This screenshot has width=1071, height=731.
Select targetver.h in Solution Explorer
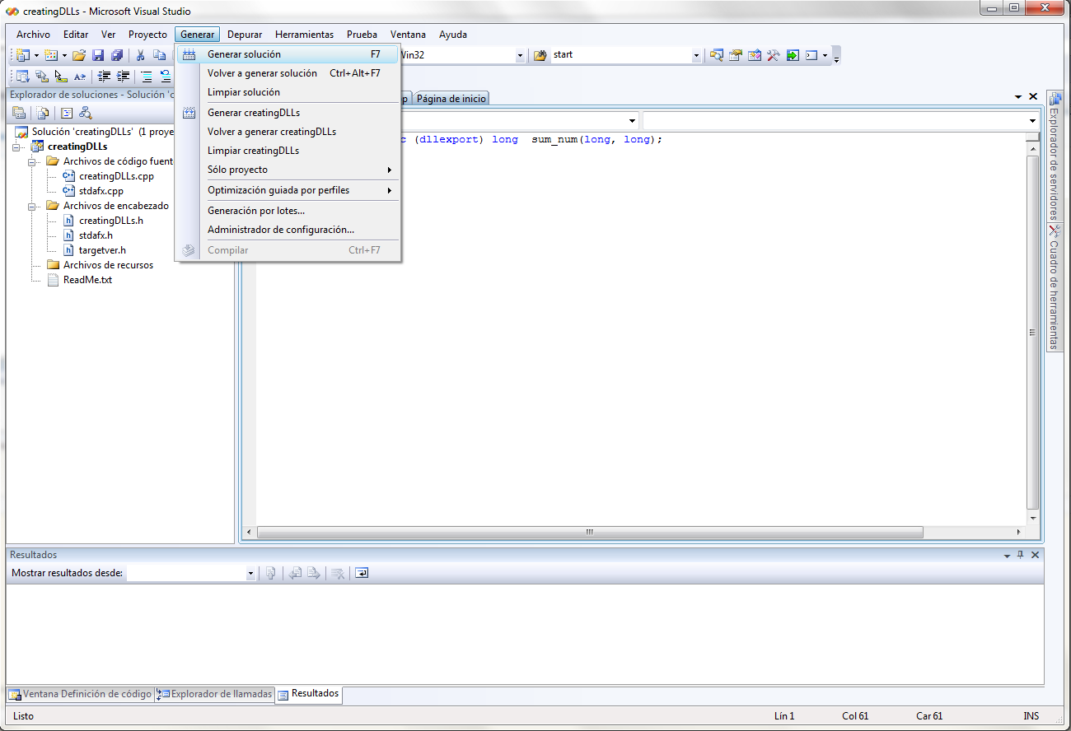pyautogui.click(x=102, y=250)
